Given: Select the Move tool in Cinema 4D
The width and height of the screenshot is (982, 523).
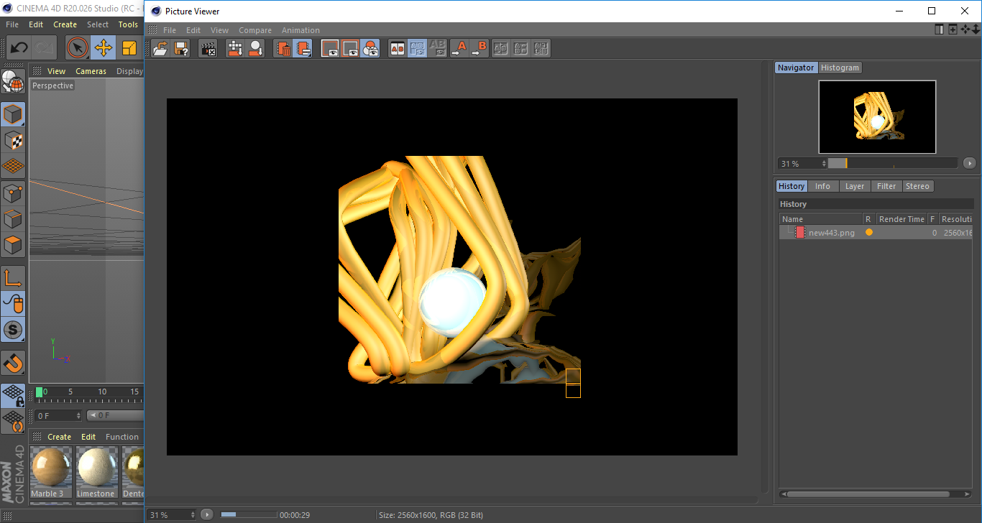Looking at the screenshot, I should (x=104, y=48).
